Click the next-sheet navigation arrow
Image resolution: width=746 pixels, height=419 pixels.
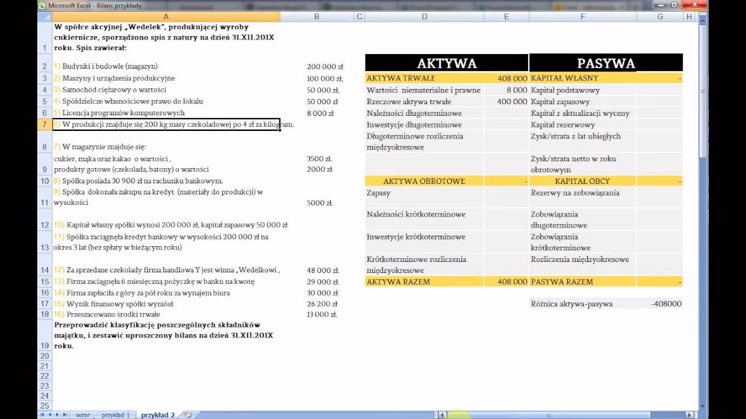coord(57,414)
